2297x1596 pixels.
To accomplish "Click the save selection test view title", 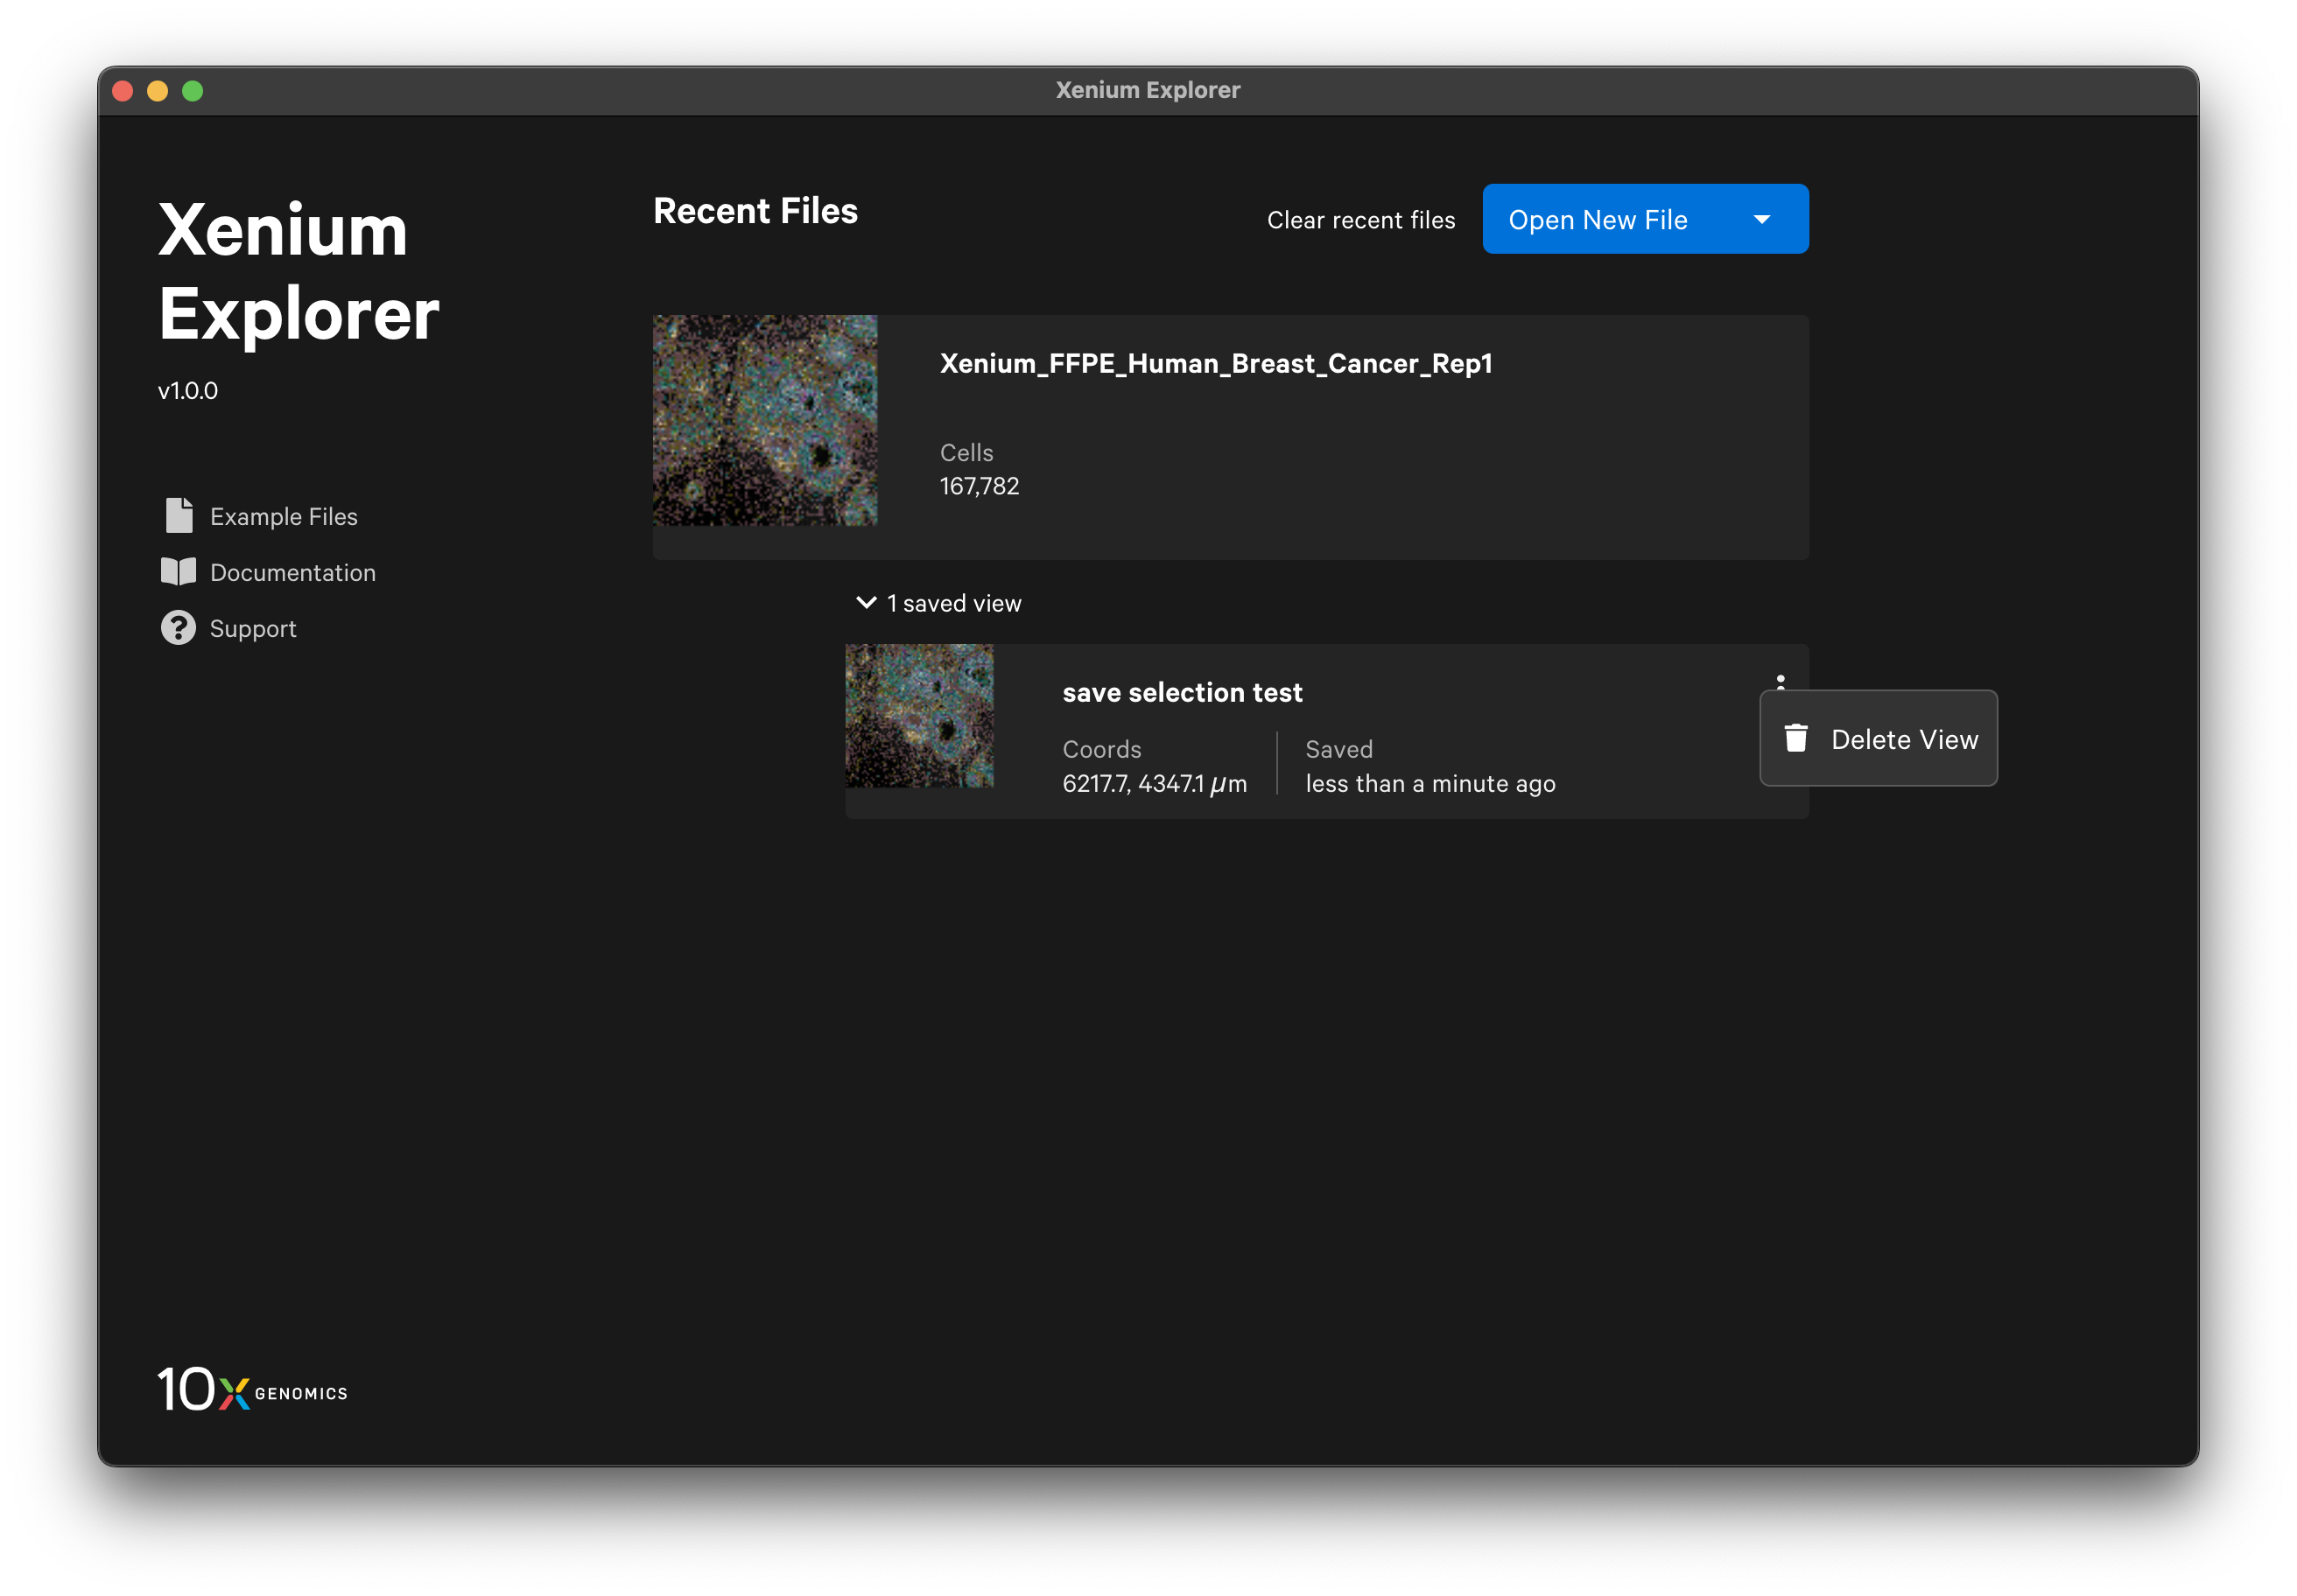I will 1183,692.
